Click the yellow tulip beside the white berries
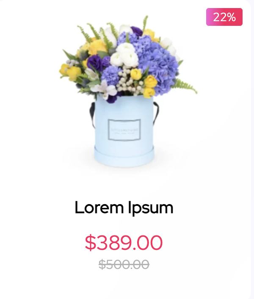Image resolution: width=254 pixels, height=299 pixels. click(136, 74)
